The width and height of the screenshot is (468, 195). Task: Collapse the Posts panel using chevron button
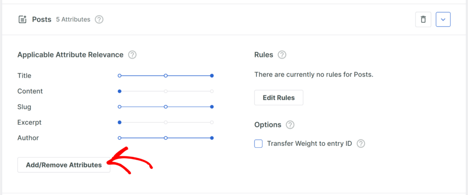click(443, 20)
